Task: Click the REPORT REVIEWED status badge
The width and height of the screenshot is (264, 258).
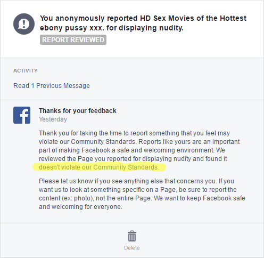Action: [73, 40]
